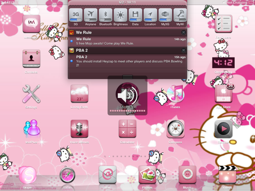
Task: Tap the speaker icon in the volume HUD
Action: (127, 95)
